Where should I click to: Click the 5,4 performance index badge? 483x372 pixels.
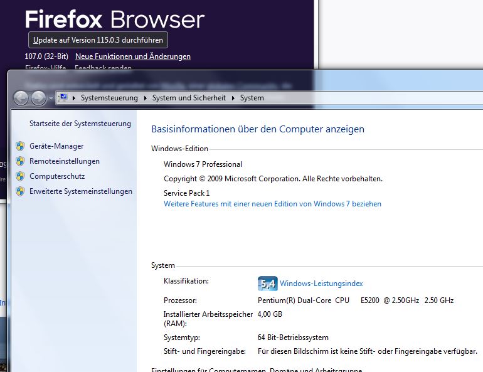tap(267, 284)
